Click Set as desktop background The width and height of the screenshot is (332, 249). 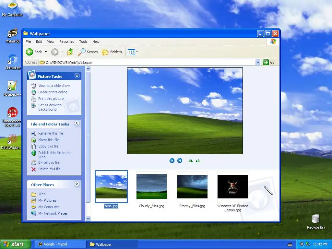[x=50, y=107]
